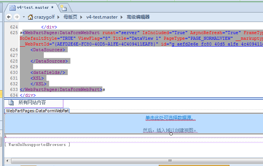Click the <datafields/> tag on line 630
263x166 pixels.
coord(48,72)
